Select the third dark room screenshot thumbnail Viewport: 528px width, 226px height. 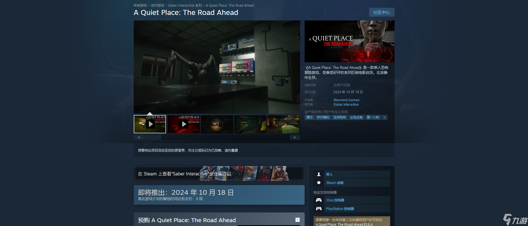pos(217,124)
